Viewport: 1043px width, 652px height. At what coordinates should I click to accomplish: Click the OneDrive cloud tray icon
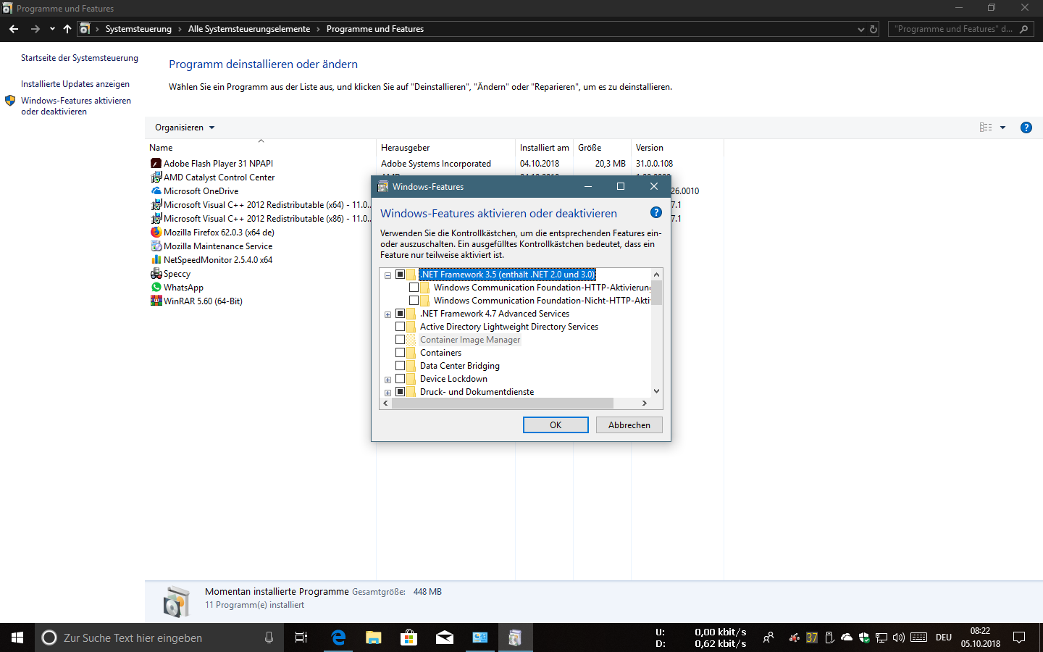[847, 638]
